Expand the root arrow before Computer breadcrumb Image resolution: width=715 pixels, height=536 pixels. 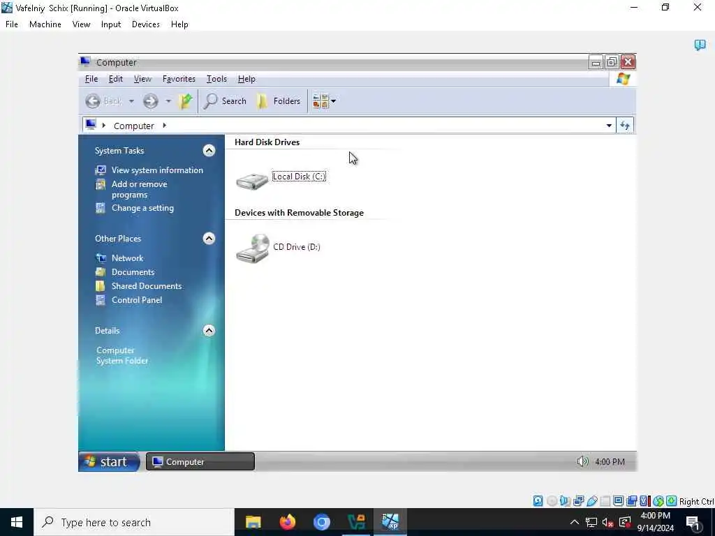103,126
